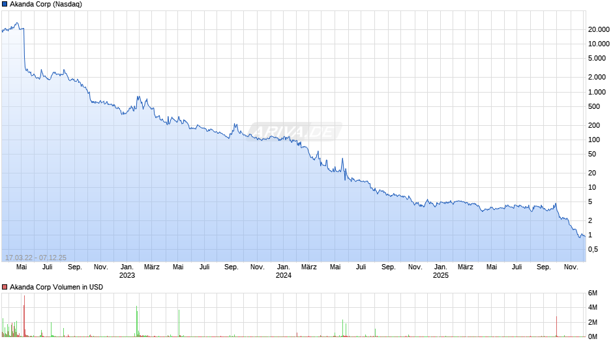Image resolution: width=613 pixels, height=343 pixels.
Task: Click the date range '17.03.22 - 07.12.25'
Action: pyautogui.click(x=36, y=258)
